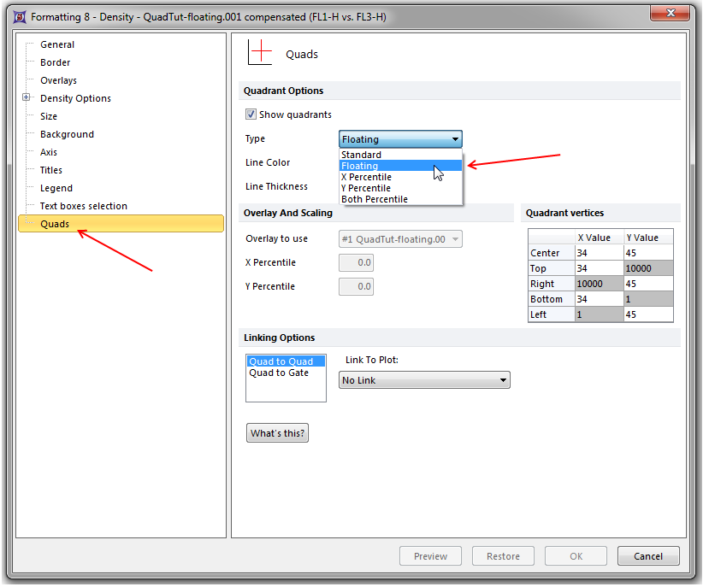Click the application icon in title bar
703x587 pixels.
point(18,15)
